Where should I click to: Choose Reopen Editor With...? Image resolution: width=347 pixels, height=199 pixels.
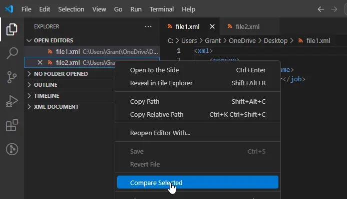pos(198,133)
